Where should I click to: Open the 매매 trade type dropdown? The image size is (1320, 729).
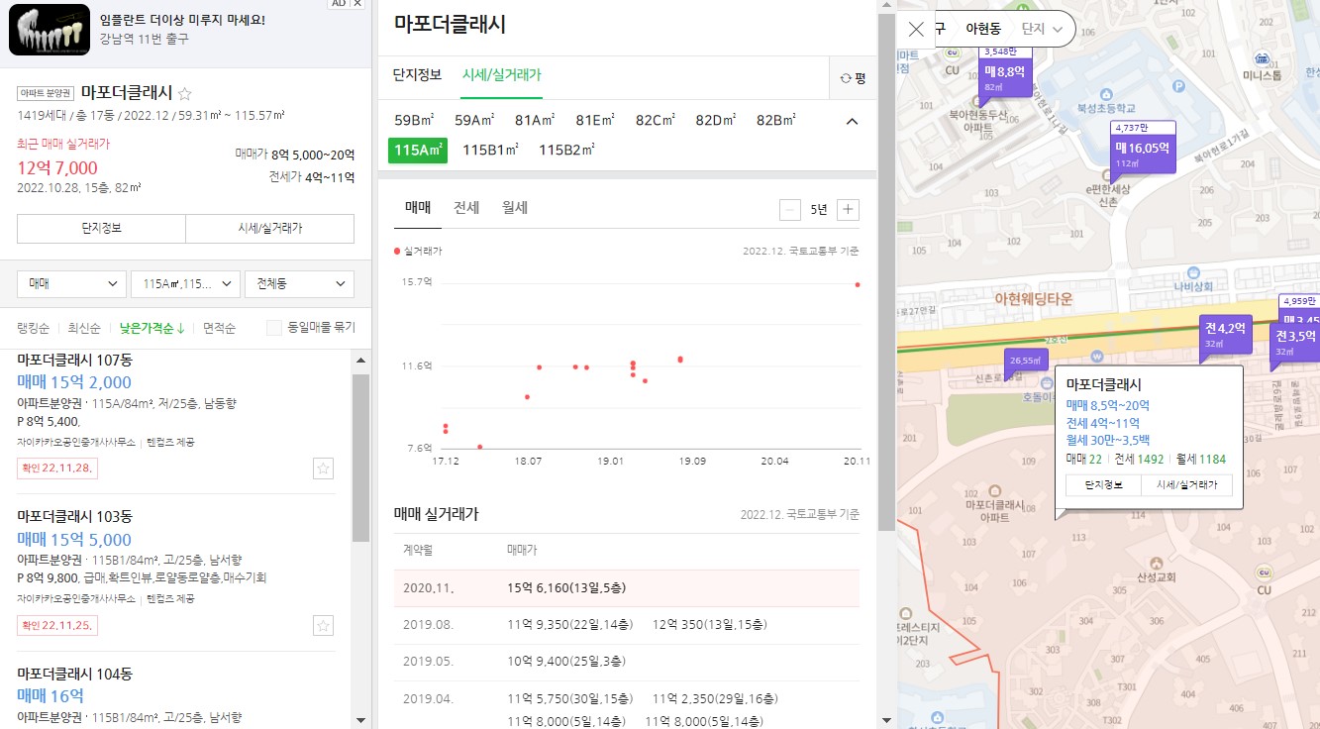pyautogui.click(x=71, y=284)
